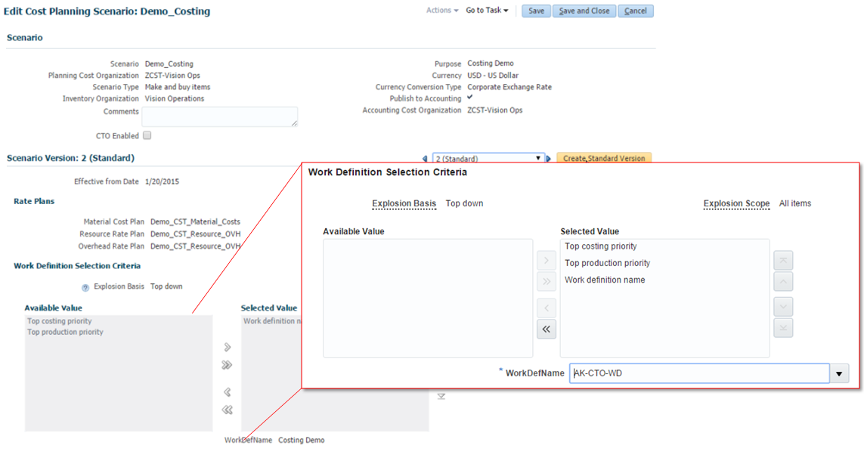Image resolution: width=864 pixels, height=461 pixels.
Task: Click move-down reorder arrow in enlarged callout
Action: (783, 307)
